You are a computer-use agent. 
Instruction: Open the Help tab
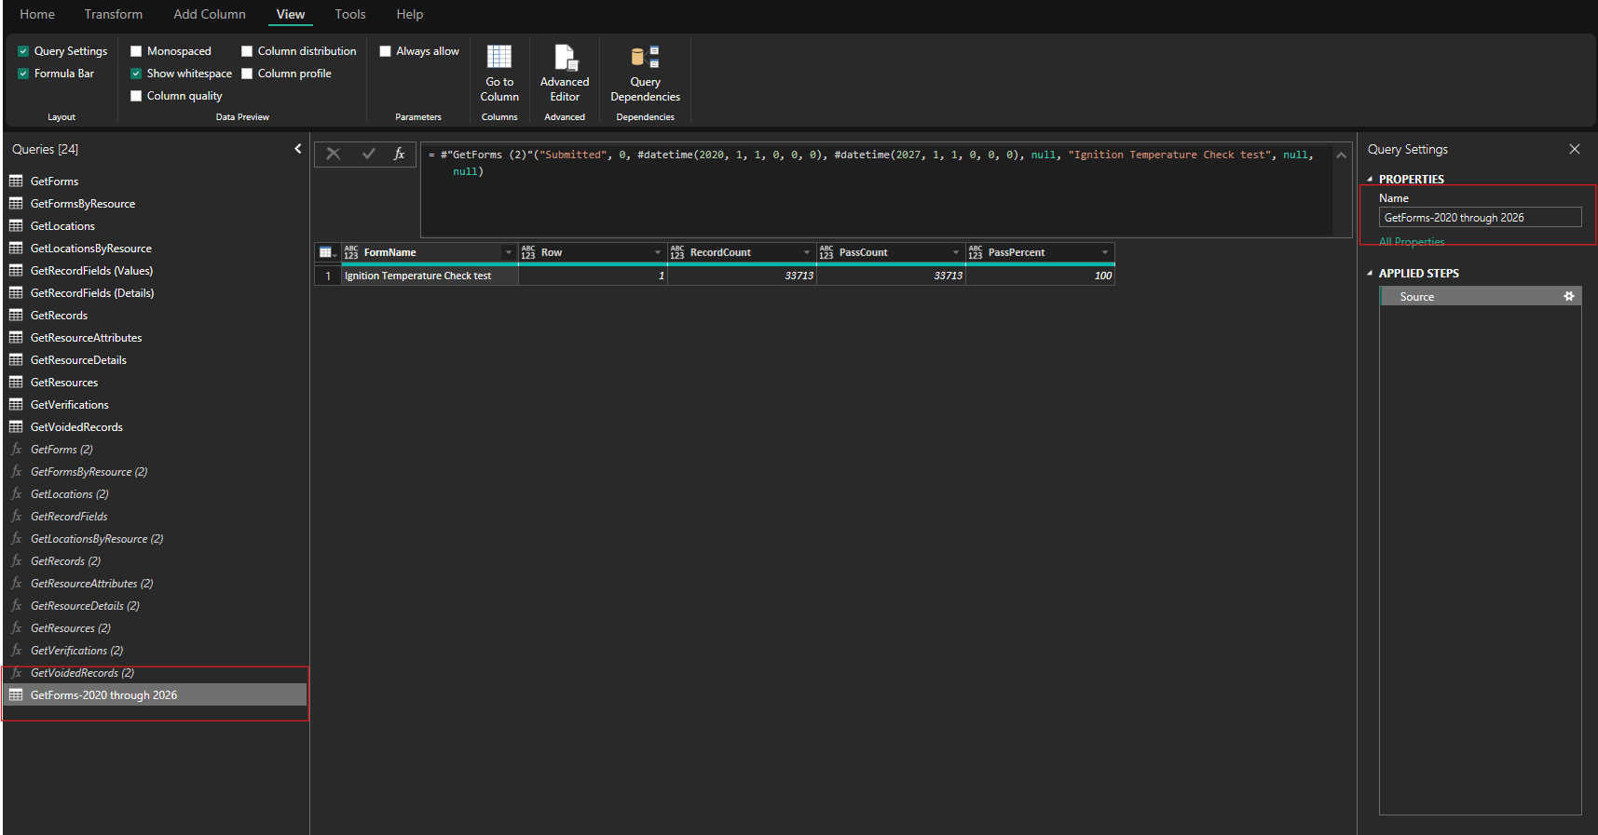point(410,14)
